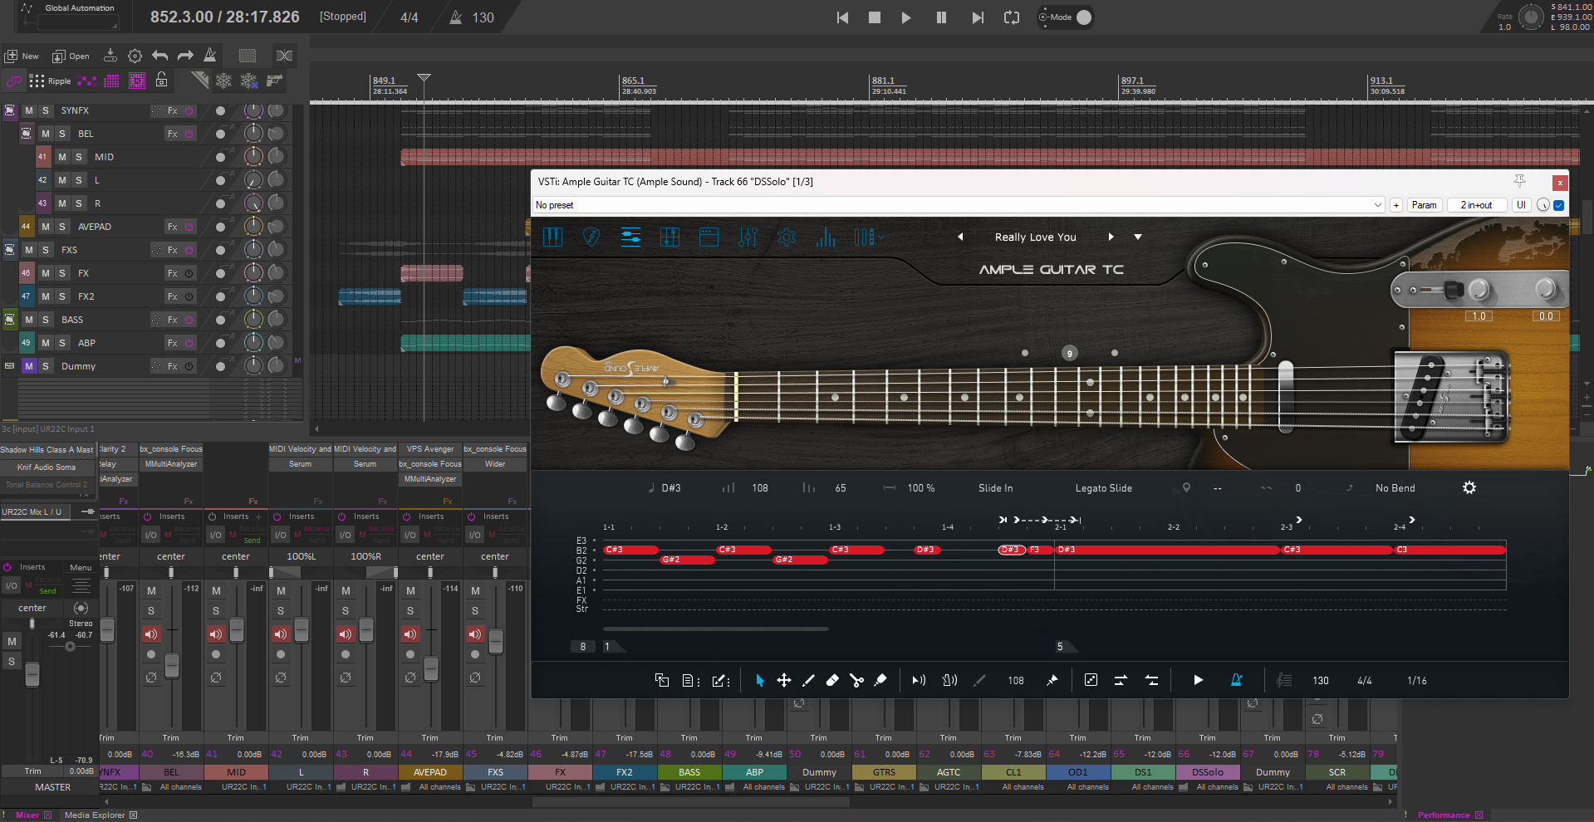Open the amp window panel icon

tap(709, 237)
